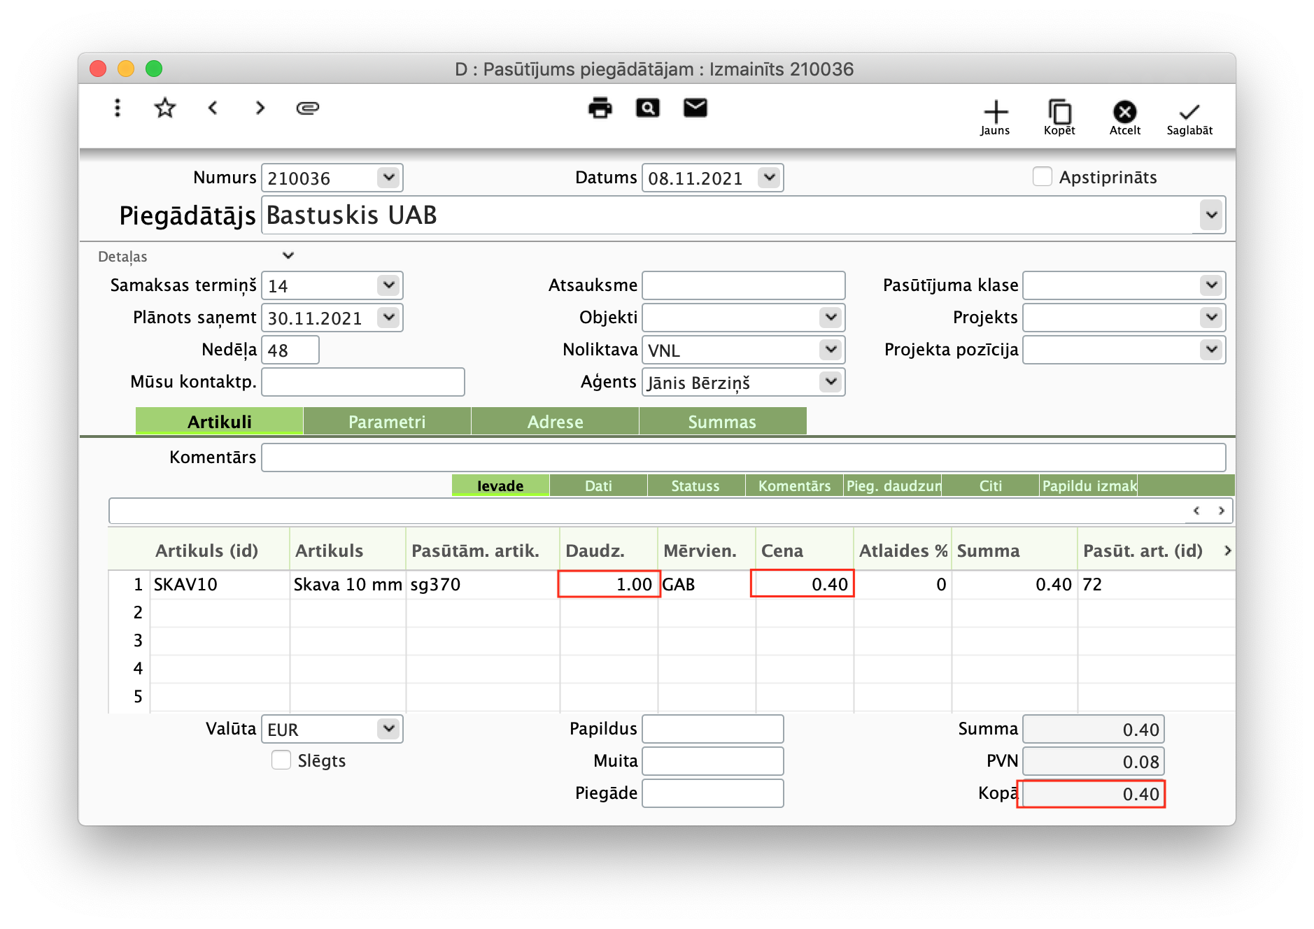The height and width of the screenshot is (929, 1314).
Task: Switch to the Parametri tab
Action: [x=387, y=422]
